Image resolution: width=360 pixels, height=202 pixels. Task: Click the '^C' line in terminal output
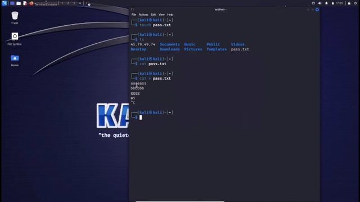(133, 103)
